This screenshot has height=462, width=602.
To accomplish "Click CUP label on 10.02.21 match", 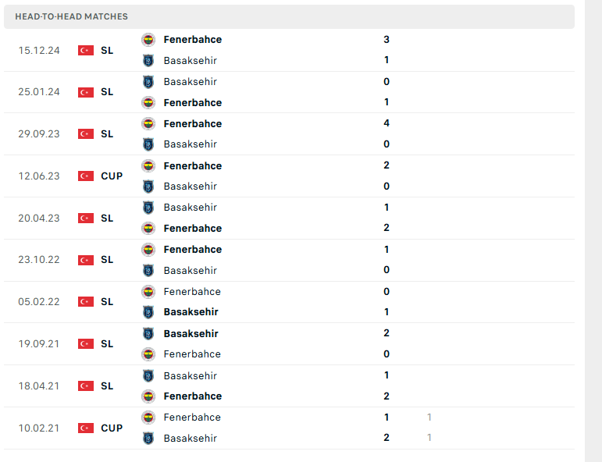I will click(x=112, y=428).
